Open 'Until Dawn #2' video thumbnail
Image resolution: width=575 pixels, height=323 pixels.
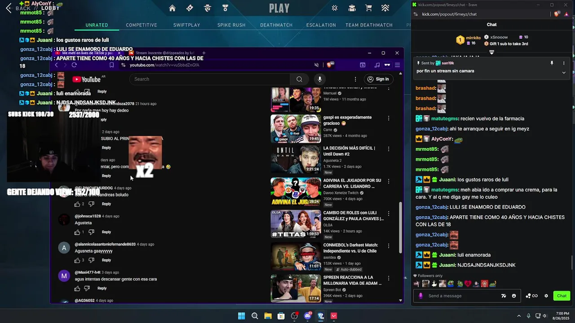[x=296, y=159]
